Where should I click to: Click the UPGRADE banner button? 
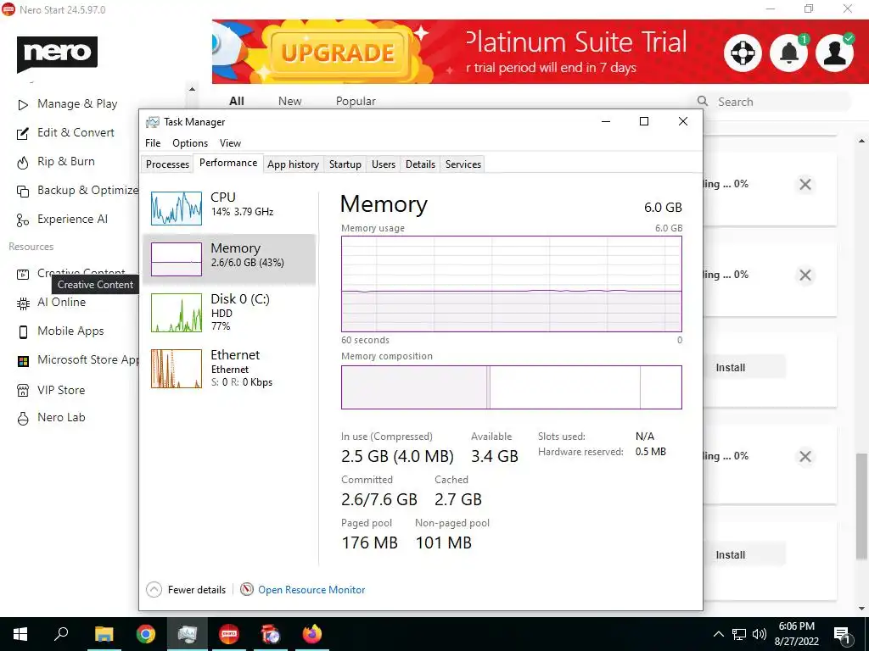[x=338, y=53]
